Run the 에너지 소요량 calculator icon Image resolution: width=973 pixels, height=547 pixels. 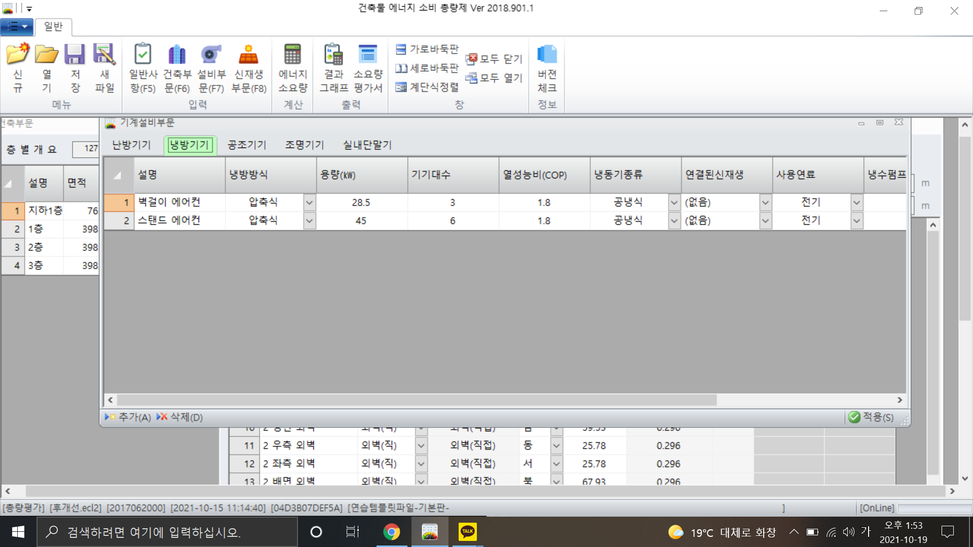point(292,55)
